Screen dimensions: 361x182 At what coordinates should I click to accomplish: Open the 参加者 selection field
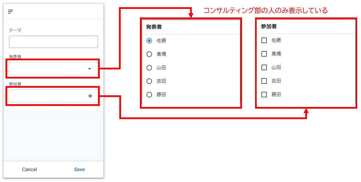tap(53, 96)
